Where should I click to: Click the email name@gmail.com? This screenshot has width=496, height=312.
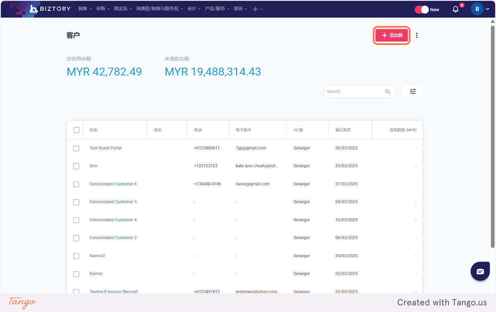(x=253, y=184)
